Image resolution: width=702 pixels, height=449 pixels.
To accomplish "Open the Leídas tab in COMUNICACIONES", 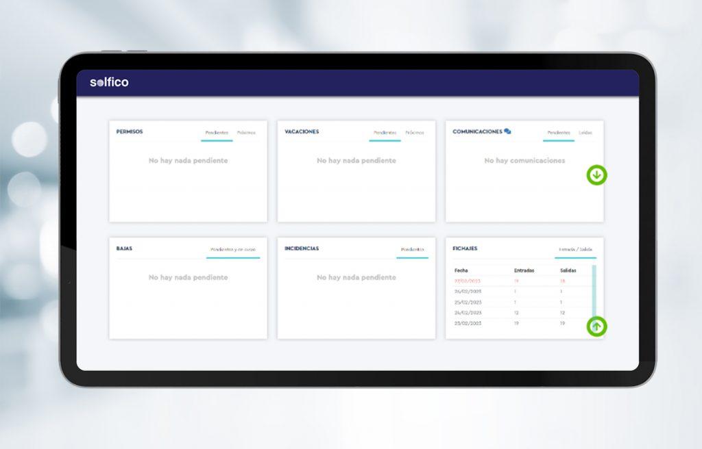I will coord(585,133).
